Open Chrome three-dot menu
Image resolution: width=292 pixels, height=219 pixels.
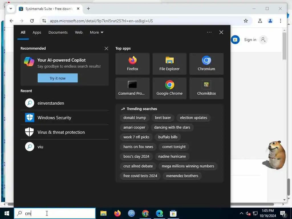pyautogui.click(x=281, y=21)
